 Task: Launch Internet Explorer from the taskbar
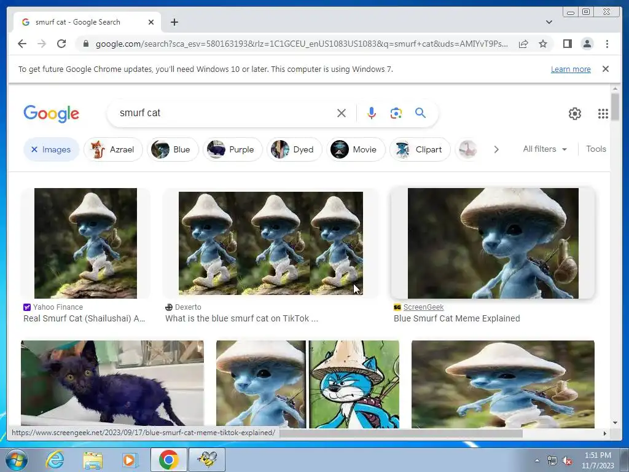coord(54,460)
